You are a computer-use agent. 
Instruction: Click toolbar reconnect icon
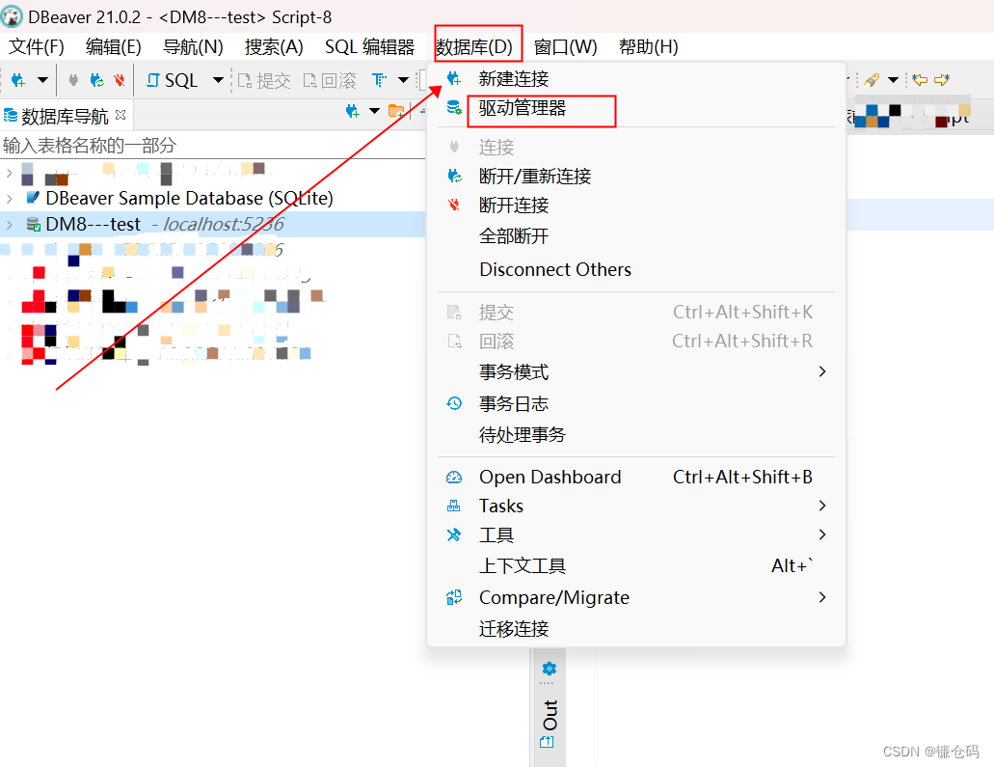pyautogui.click(x=97, y=80)
